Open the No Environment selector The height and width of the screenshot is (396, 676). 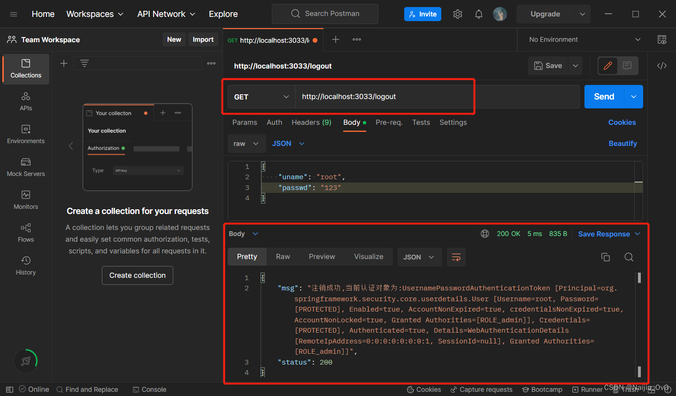click(584, 40)
